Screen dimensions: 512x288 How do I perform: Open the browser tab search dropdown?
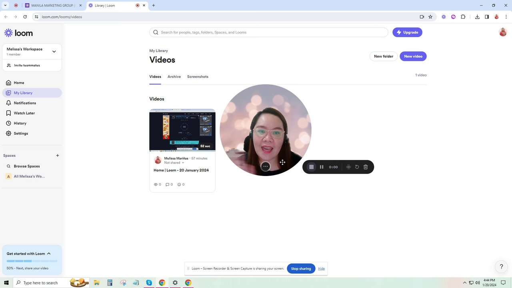pos(5,6)
